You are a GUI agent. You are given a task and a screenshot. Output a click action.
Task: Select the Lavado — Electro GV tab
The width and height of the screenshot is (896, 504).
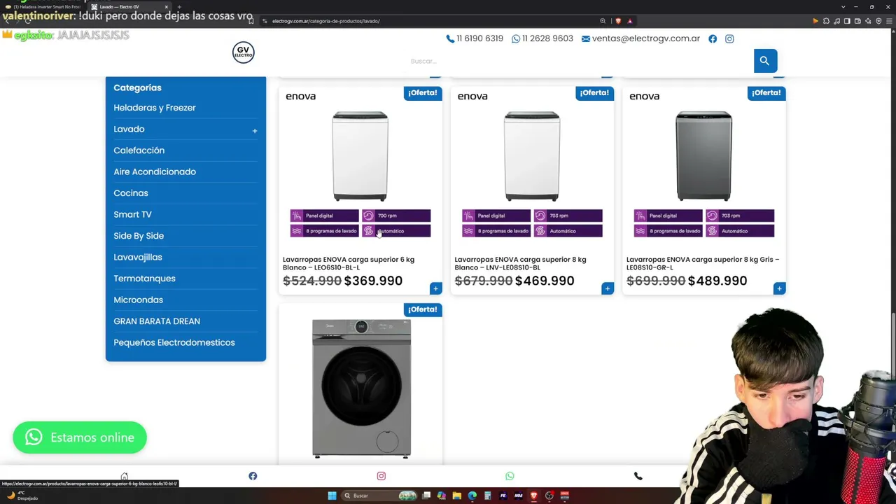click(x=129, y=7)
